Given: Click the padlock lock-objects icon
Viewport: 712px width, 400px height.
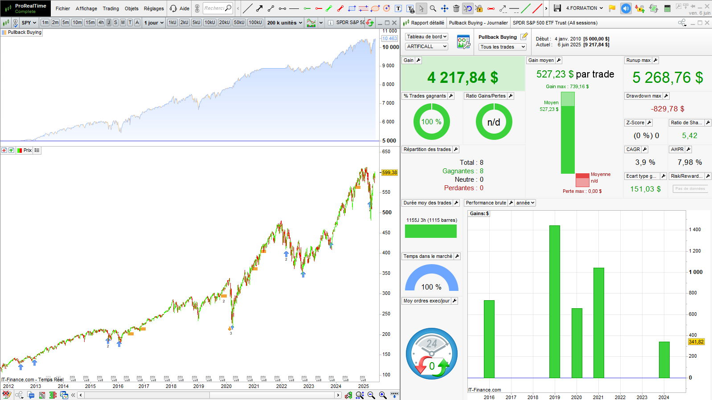Looking at the screenshot, I should click(x=479, y=8).
